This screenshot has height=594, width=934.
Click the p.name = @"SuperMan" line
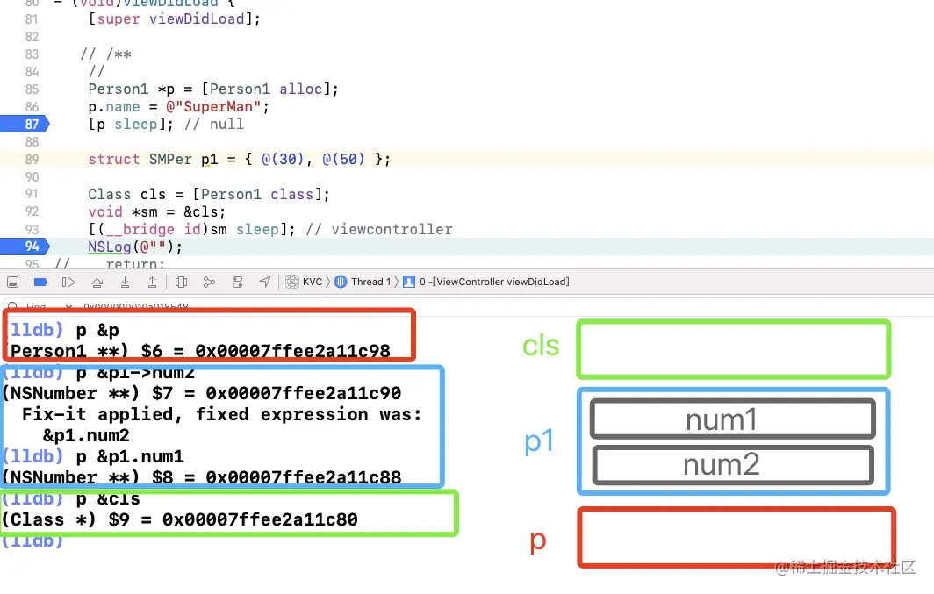pos(179,107)
